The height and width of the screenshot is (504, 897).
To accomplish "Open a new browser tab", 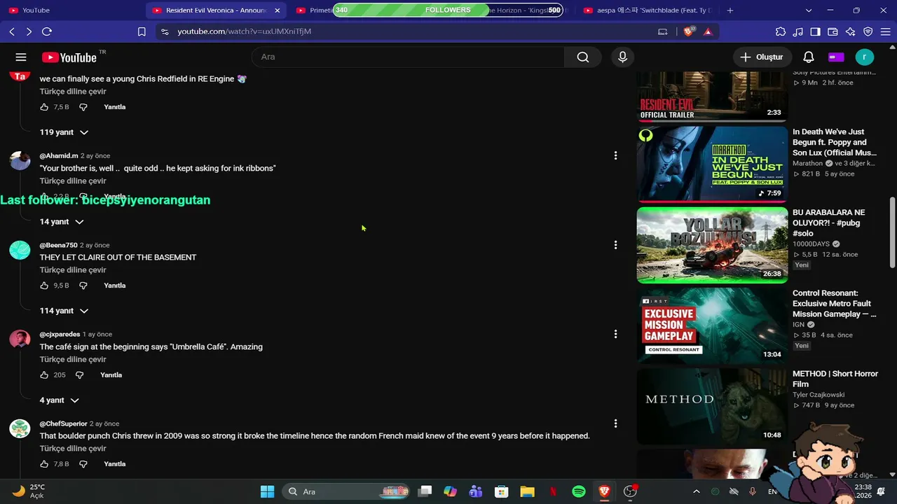I will (730, 10).
